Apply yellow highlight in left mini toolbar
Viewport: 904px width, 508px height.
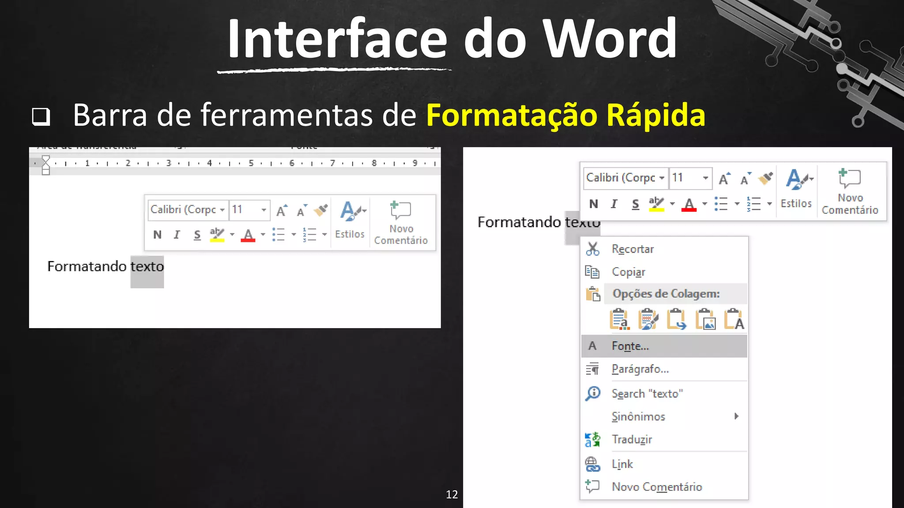[x=217, y=235]
